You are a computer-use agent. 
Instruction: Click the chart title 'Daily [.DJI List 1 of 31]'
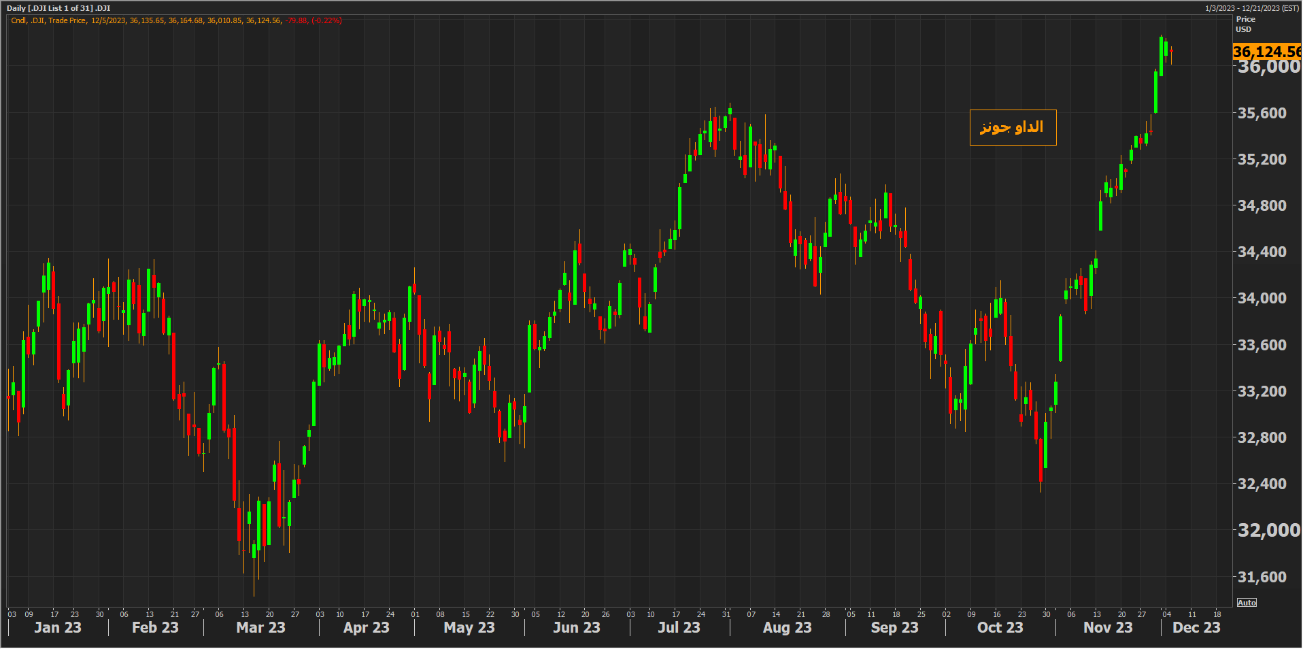[x=58, y=8]
